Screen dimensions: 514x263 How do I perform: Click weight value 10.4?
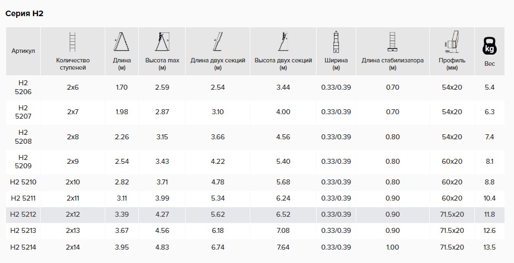489,198
